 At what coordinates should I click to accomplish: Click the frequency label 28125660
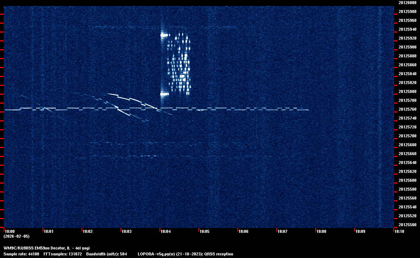(x=407, y=154)
